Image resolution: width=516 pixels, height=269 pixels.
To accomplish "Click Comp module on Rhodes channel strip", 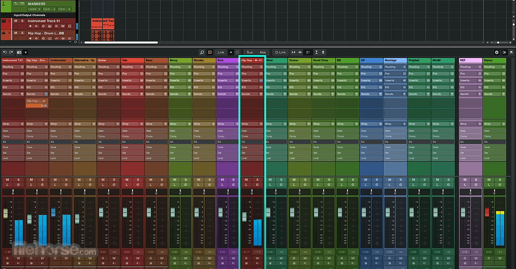I will coord(204,136).
